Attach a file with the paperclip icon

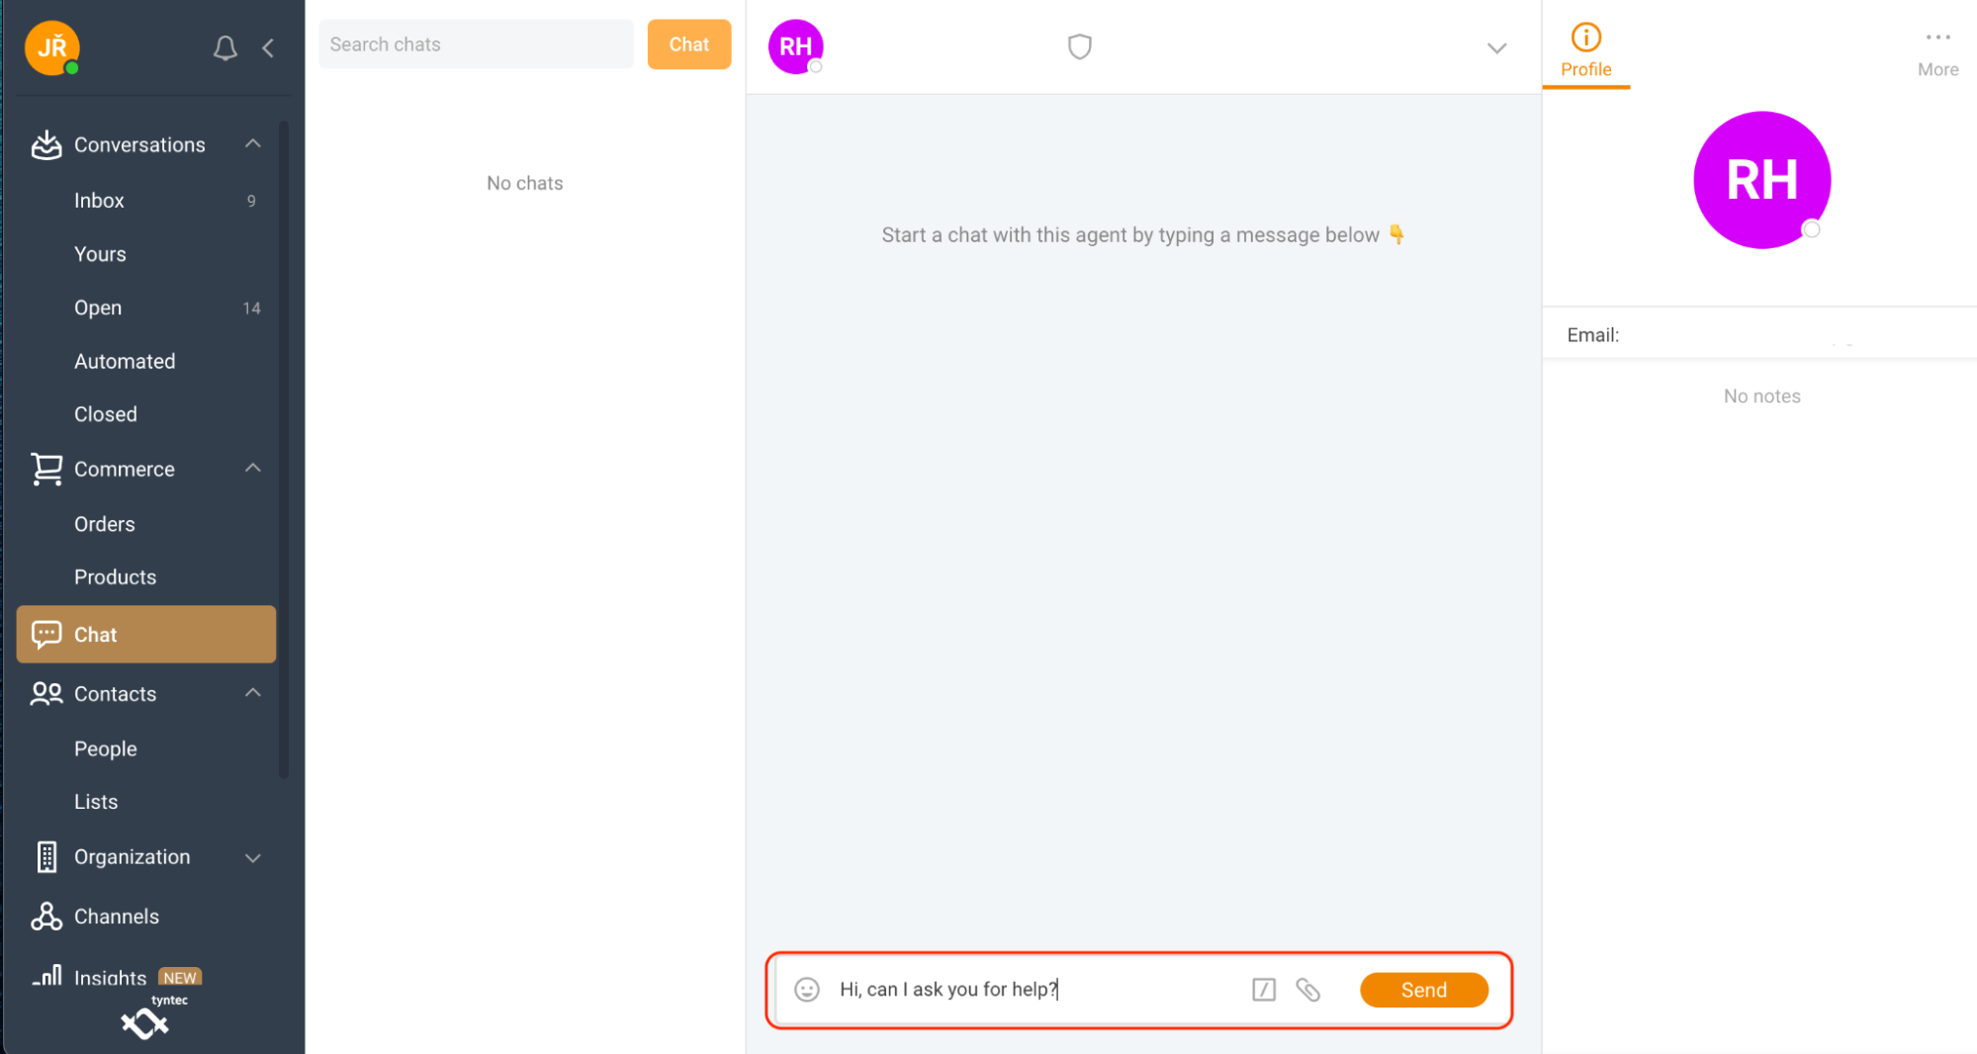(x=1308, y=990)
